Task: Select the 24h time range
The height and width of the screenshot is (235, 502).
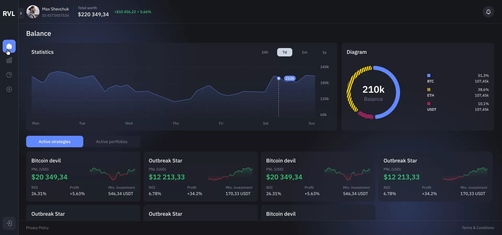Action: coord(265,52)
